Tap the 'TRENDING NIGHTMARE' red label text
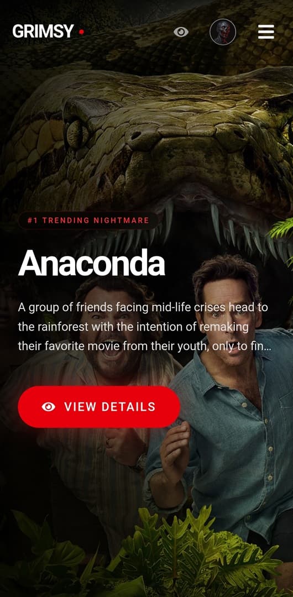This screenshot has width=293, height=597. pos(96,221)
